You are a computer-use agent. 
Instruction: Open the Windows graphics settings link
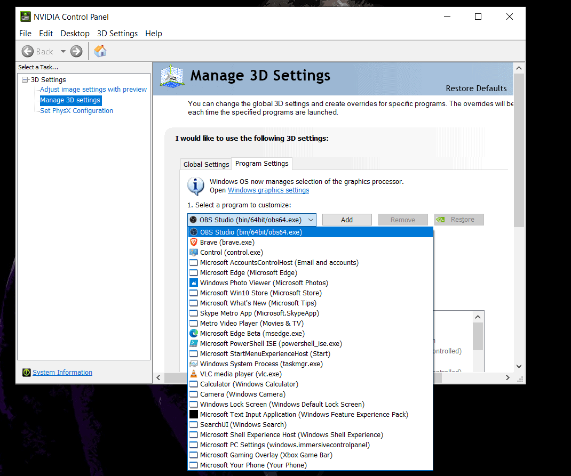(268, 190)
